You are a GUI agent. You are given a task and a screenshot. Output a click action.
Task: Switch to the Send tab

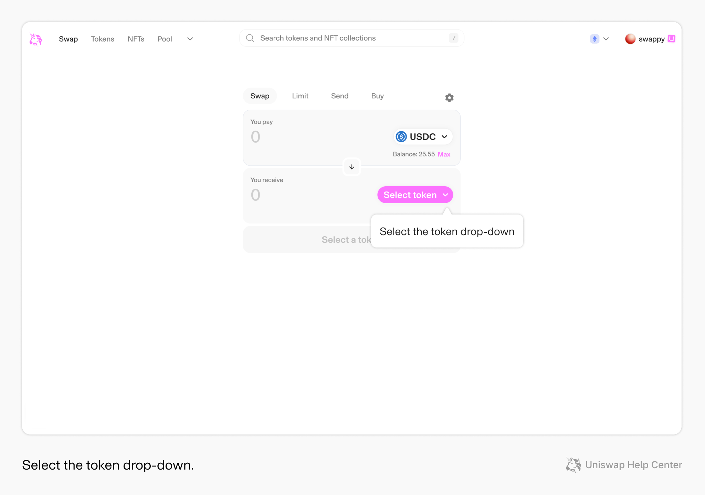tap(339, 96)
